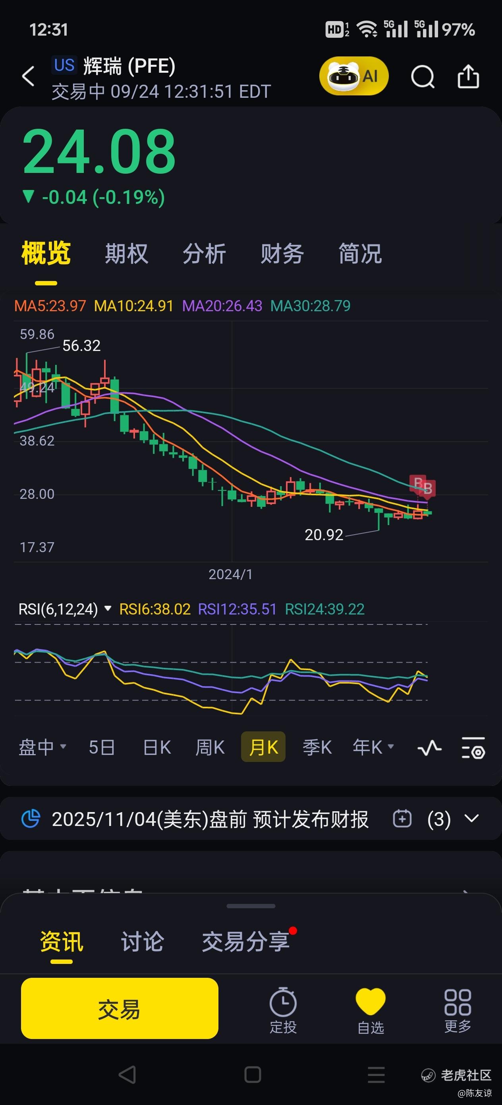This screenshot has width=502, height=1105.
Task: Open the 交易分享 trade sharing tab
Action: [246, 942]
